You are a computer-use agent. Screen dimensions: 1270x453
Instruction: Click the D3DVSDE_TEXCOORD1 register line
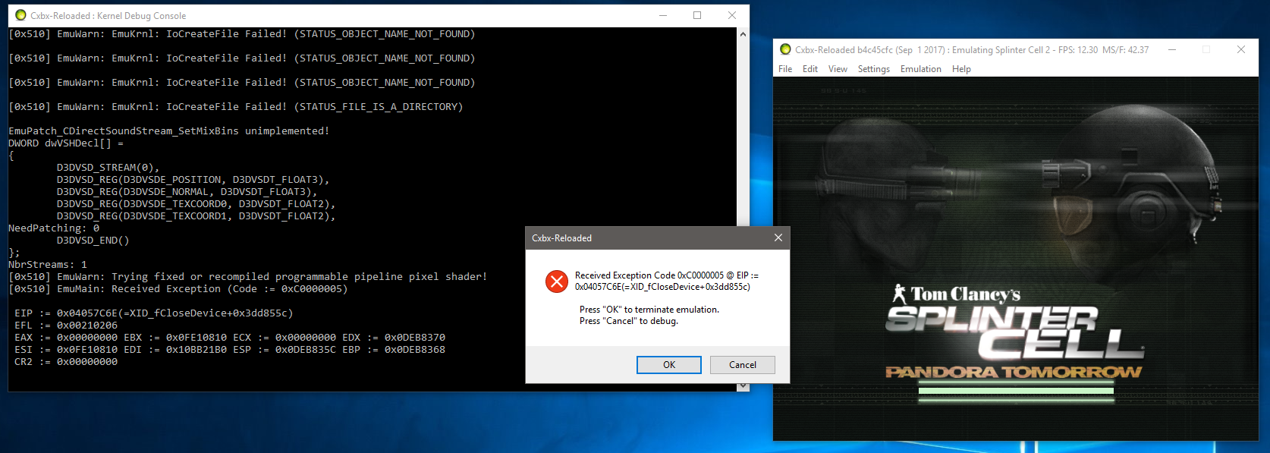[x=196, y=216]
